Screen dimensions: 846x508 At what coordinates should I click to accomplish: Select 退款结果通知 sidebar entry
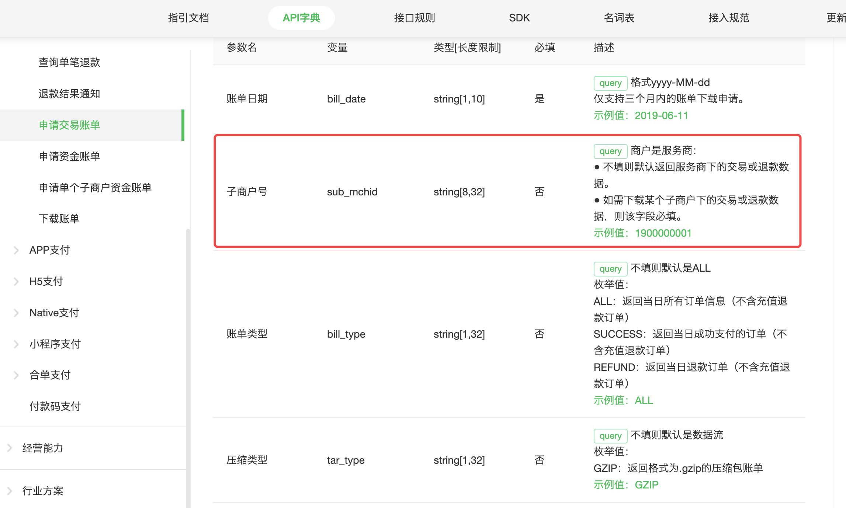click(x=69, y=94)
